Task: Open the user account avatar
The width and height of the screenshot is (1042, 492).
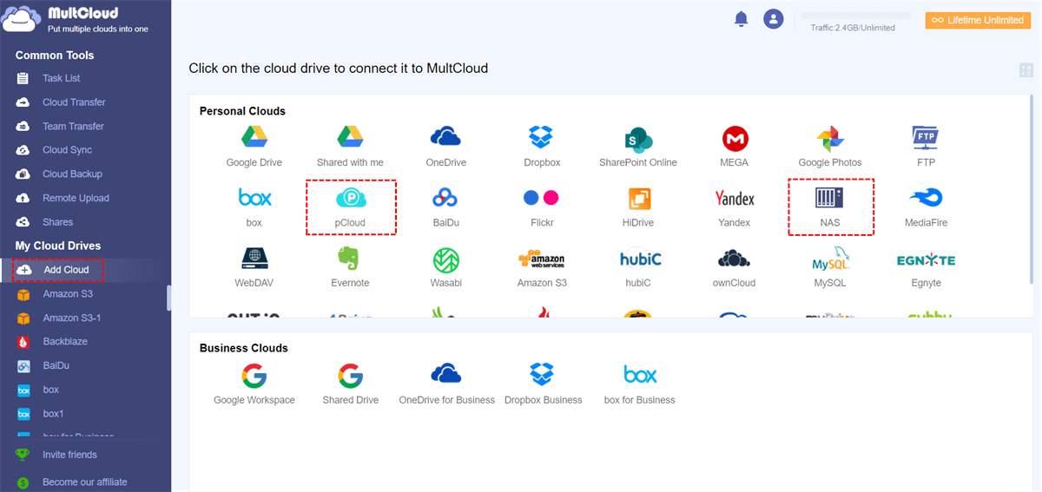Action: [773, 19]
